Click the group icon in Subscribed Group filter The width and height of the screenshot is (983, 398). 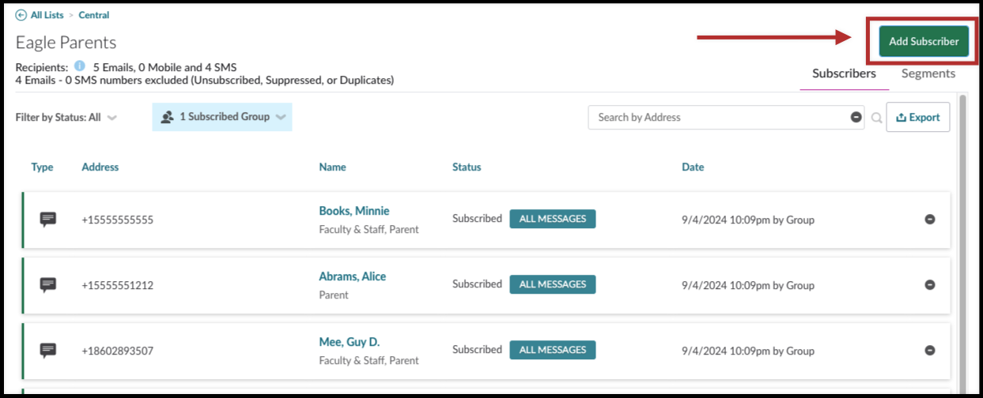pyautogui.click(x=167, y=117)
